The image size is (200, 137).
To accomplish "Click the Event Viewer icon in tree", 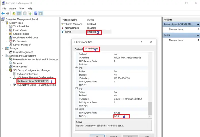I will [11, 30].
